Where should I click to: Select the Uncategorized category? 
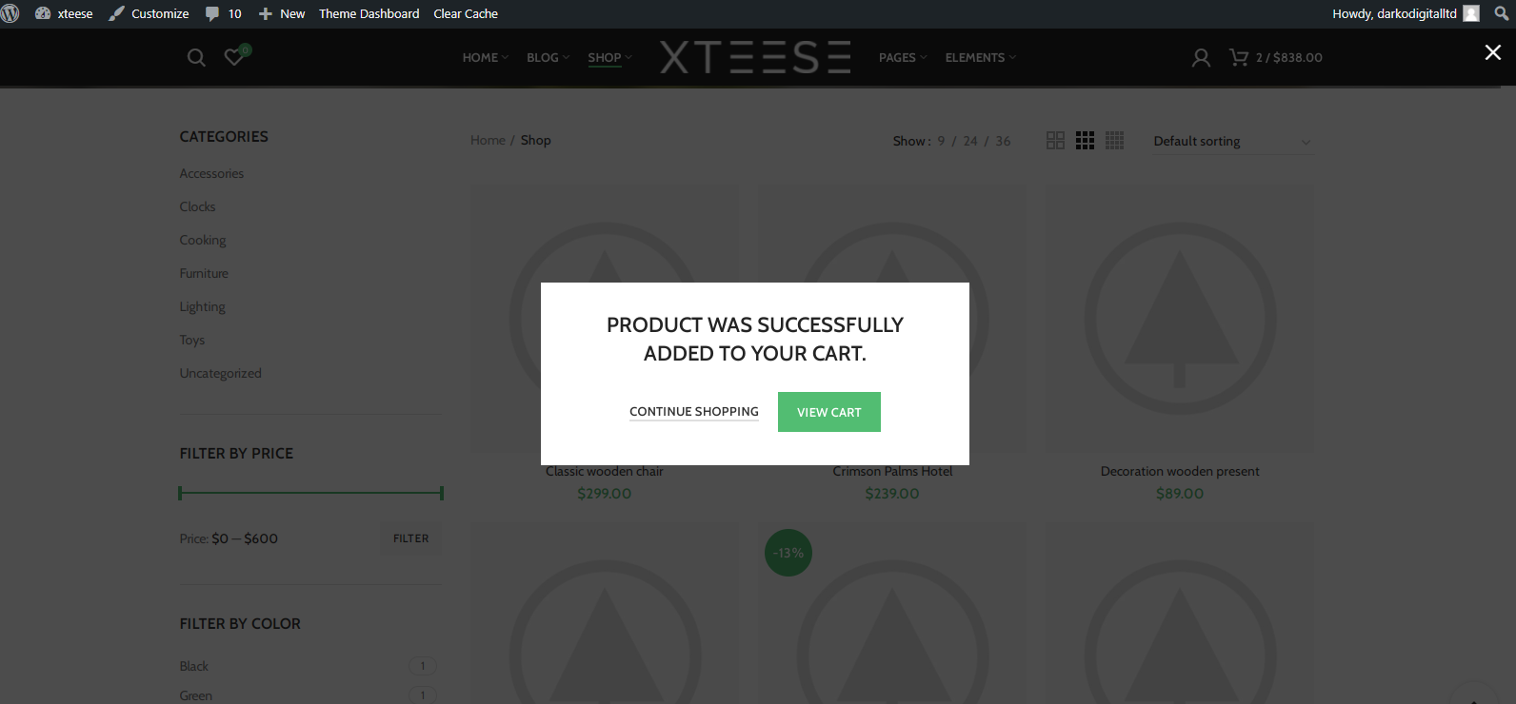coord(220,373)
